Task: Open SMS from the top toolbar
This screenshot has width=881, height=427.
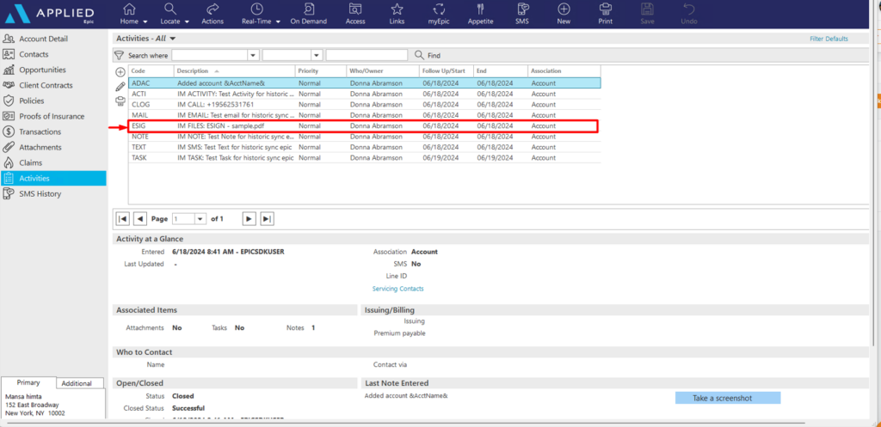Action: 522,14
